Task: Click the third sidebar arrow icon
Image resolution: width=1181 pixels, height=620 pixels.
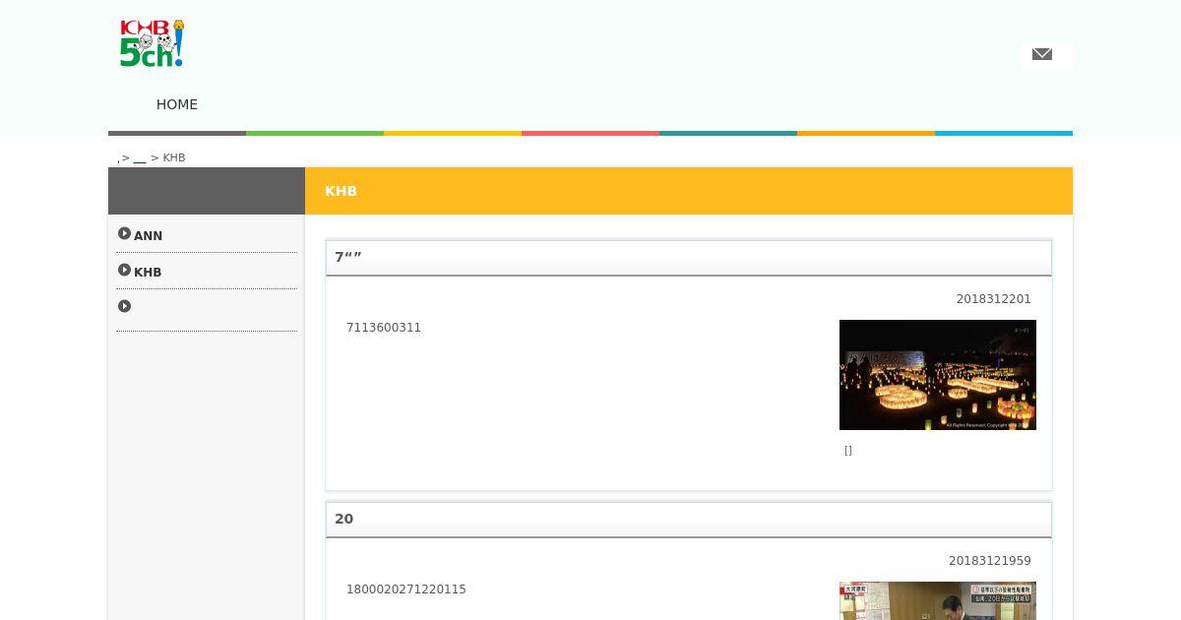Action: click(124, 306)
